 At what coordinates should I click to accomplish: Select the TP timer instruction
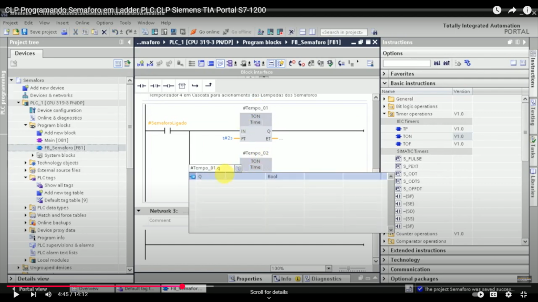coord(405,129)
